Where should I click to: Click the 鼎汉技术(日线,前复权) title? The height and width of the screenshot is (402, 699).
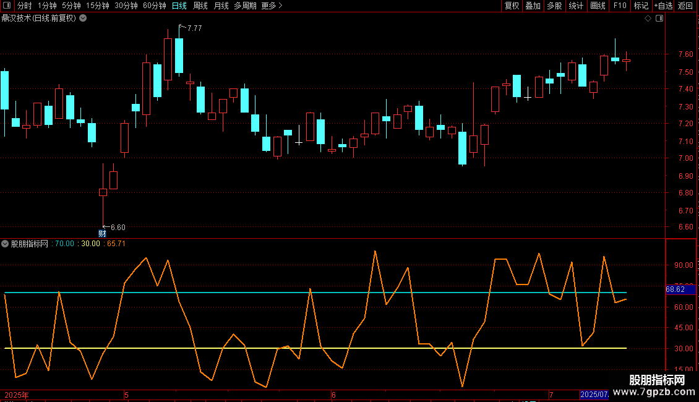tap(39, 19)
